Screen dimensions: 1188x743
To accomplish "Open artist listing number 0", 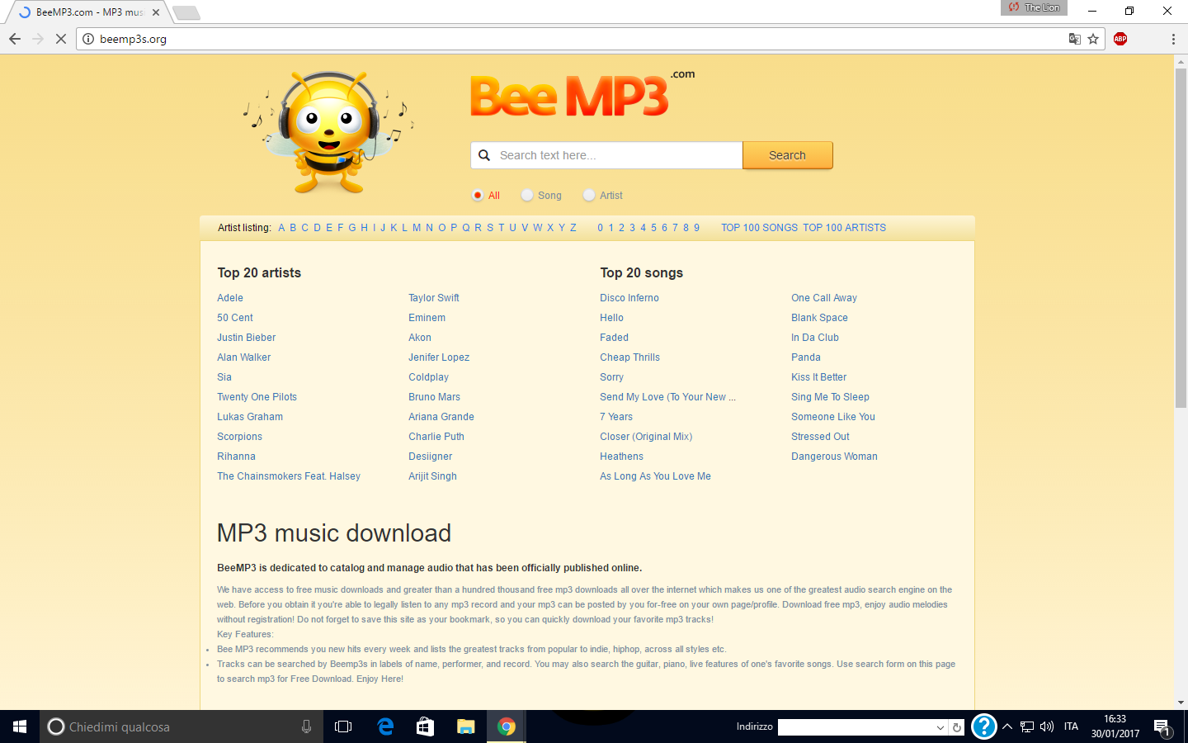I will point(601,228).
